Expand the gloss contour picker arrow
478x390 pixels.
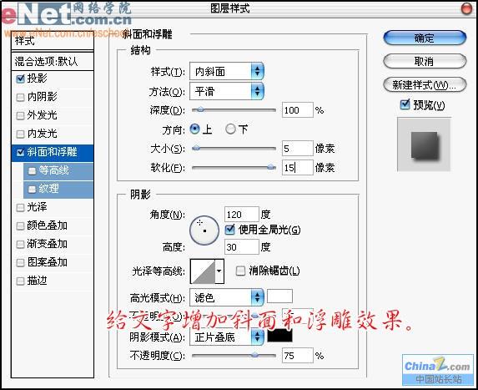(219, 271)
